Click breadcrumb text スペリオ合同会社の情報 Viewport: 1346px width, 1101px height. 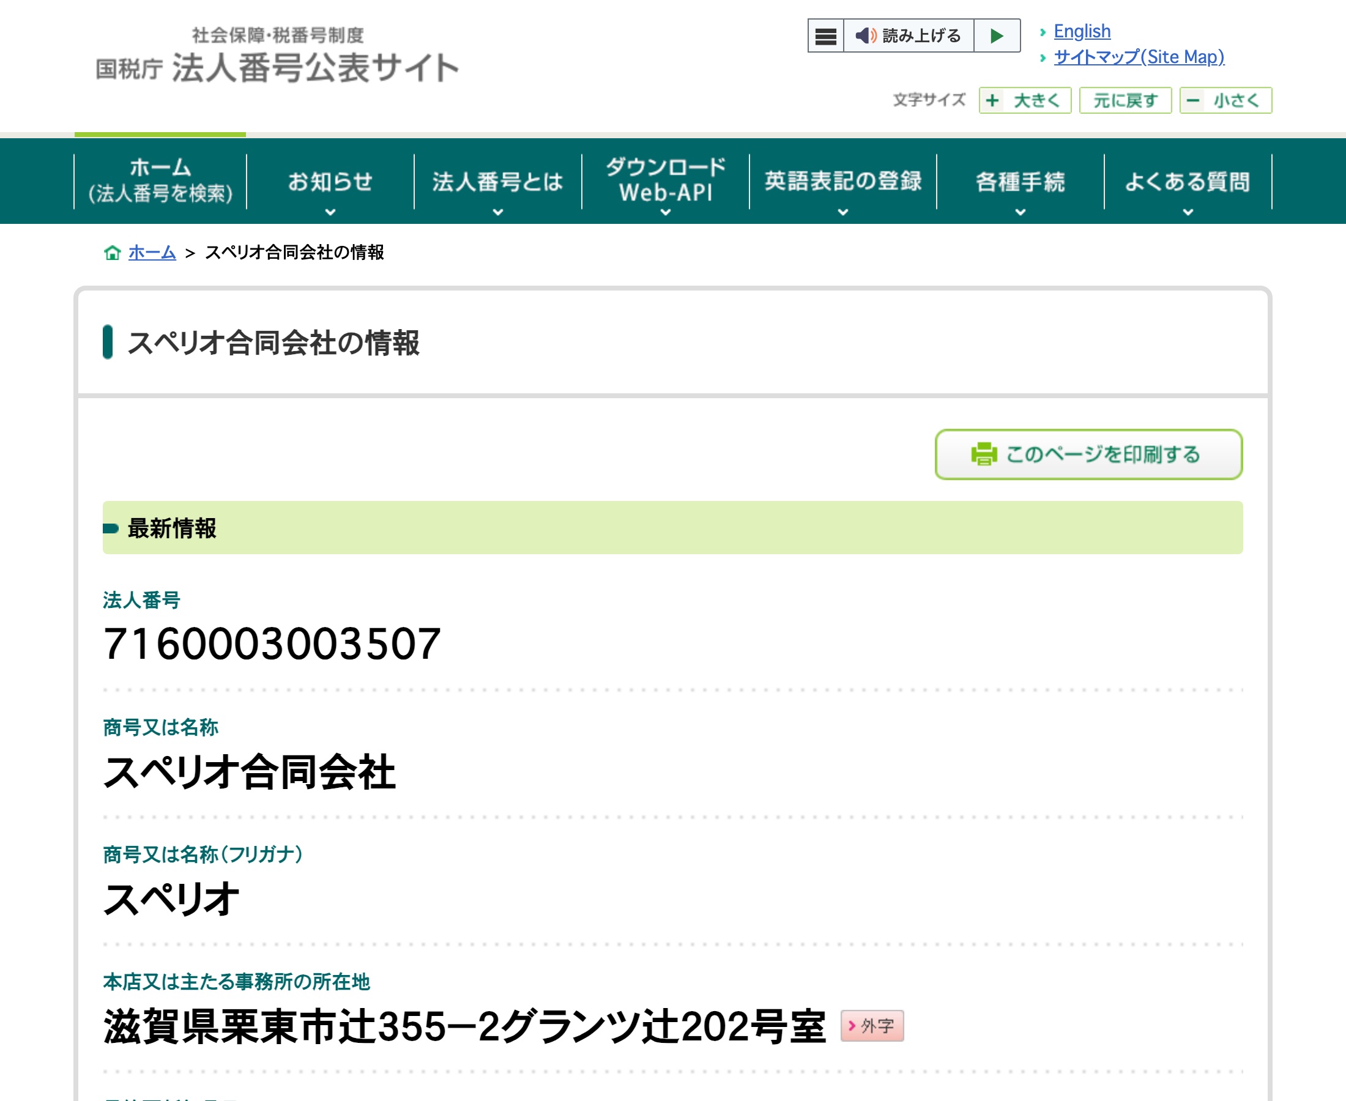(294, 253)
